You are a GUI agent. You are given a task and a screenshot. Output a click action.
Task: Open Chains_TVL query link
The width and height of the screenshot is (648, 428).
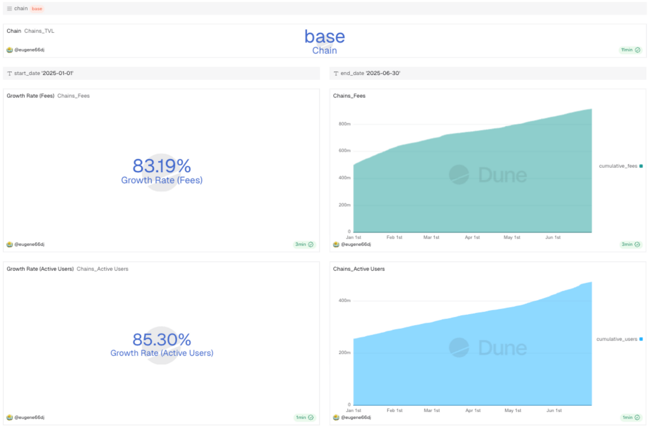pos(39,31)
